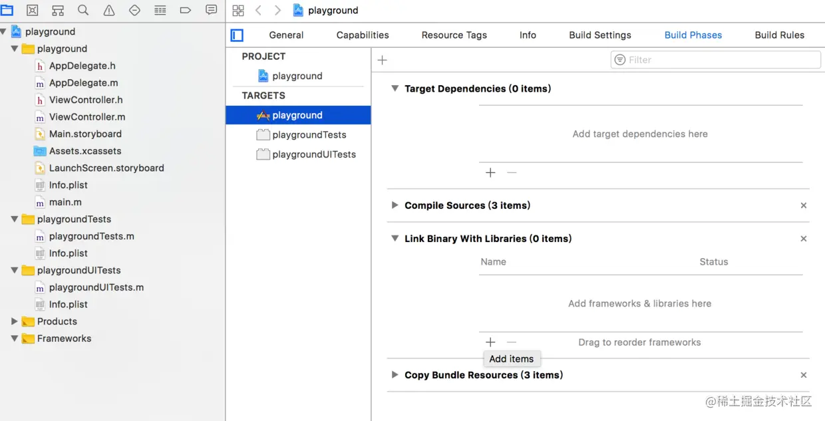The width and height of the screenshot is (825, 421).
Task: Delete the Copy Bundle Resources phase
Action: point(804,375)
